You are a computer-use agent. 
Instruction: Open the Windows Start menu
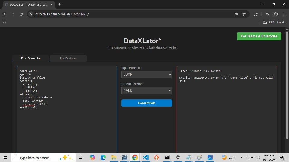coord(5,157)
